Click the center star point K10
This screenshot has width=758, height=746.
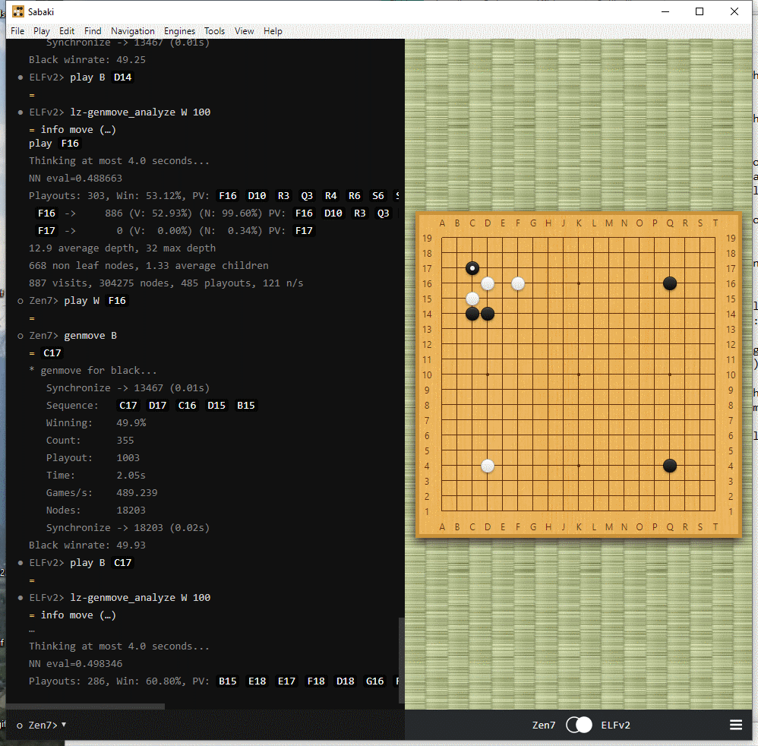pos(579,375)
